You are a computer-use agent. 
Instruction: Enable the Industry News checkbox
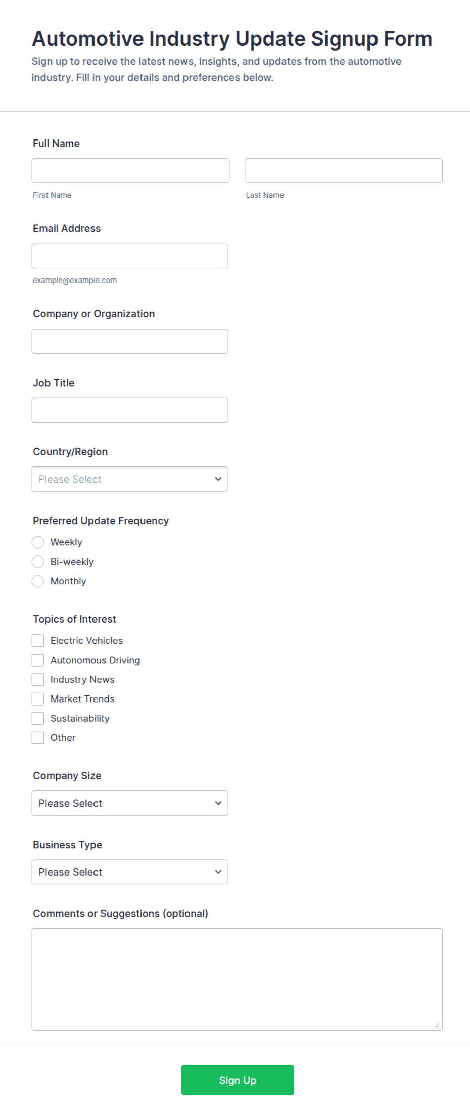tap(38, 680)
